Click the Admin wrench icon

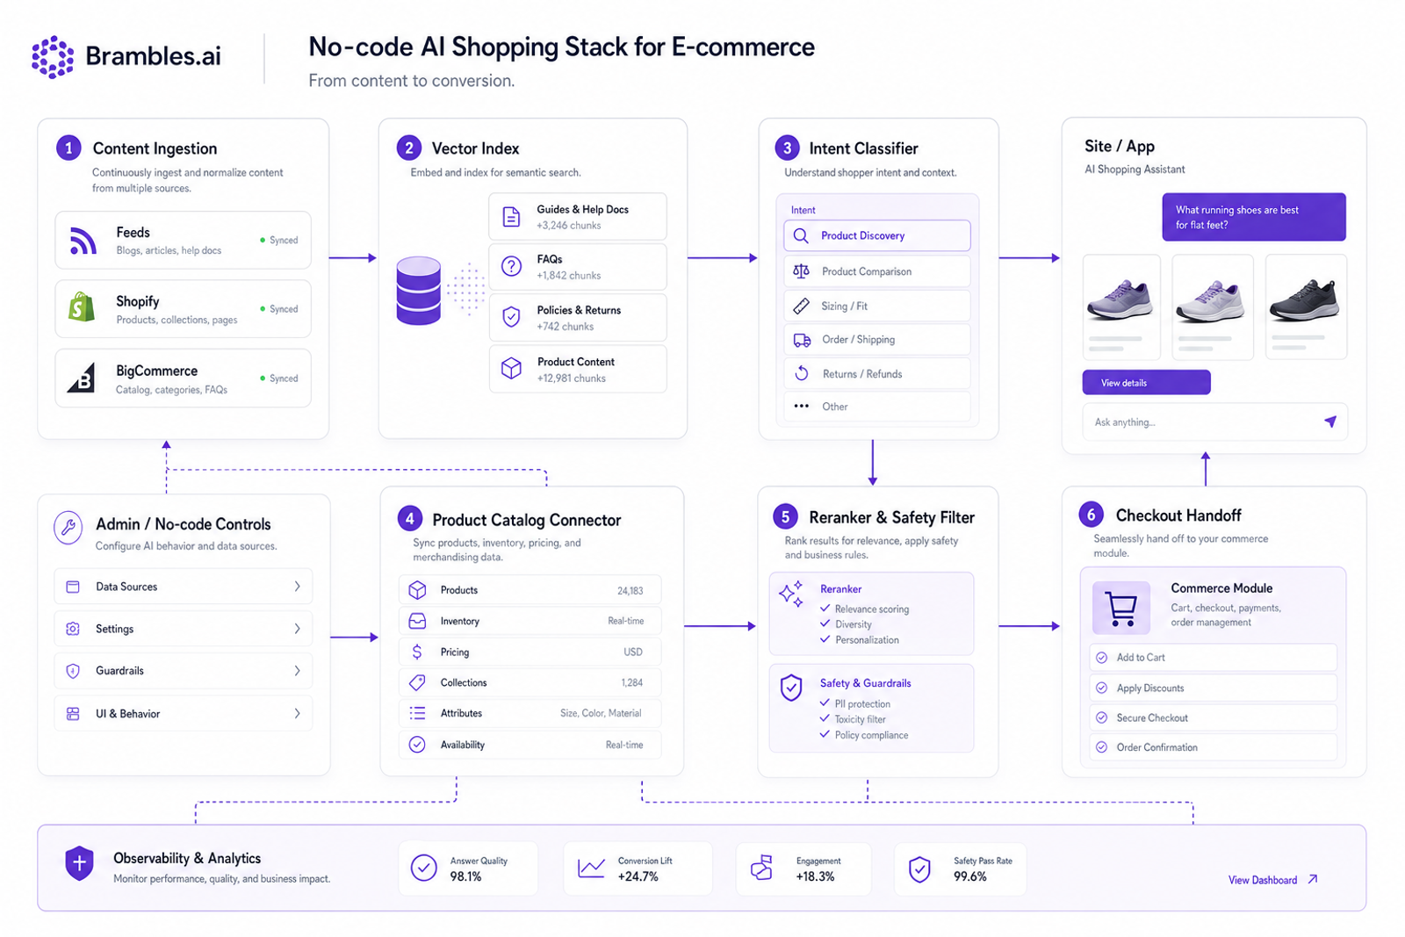[68, 528]
